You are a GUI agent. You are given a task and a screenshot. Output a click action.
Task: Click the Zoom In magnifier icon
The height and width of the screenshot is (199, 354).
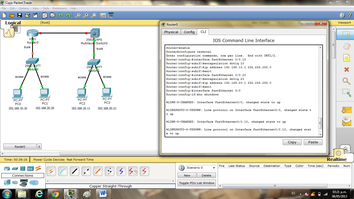tap(78, 15)
